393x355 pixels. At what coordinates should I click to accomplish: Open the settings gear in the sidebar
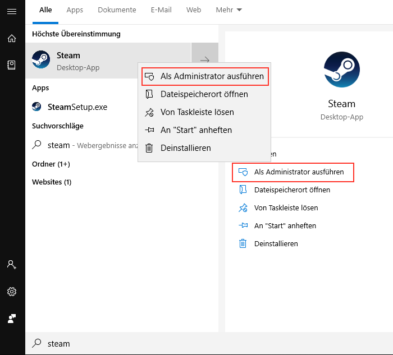(12, 292)
